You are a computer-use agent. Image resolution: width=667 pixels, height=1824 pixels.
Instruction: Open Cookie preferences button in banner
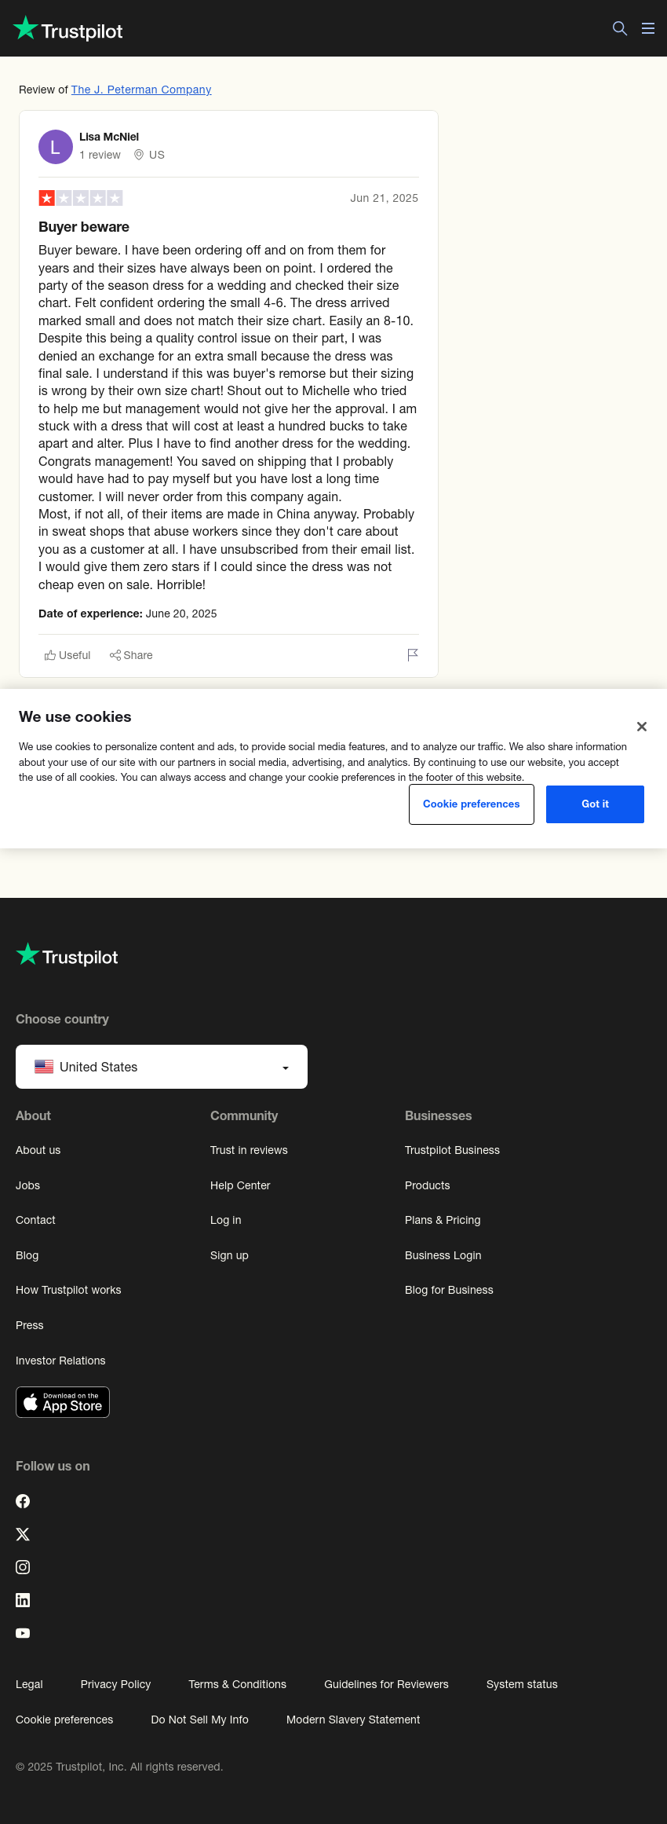click(x=472, y=804)
